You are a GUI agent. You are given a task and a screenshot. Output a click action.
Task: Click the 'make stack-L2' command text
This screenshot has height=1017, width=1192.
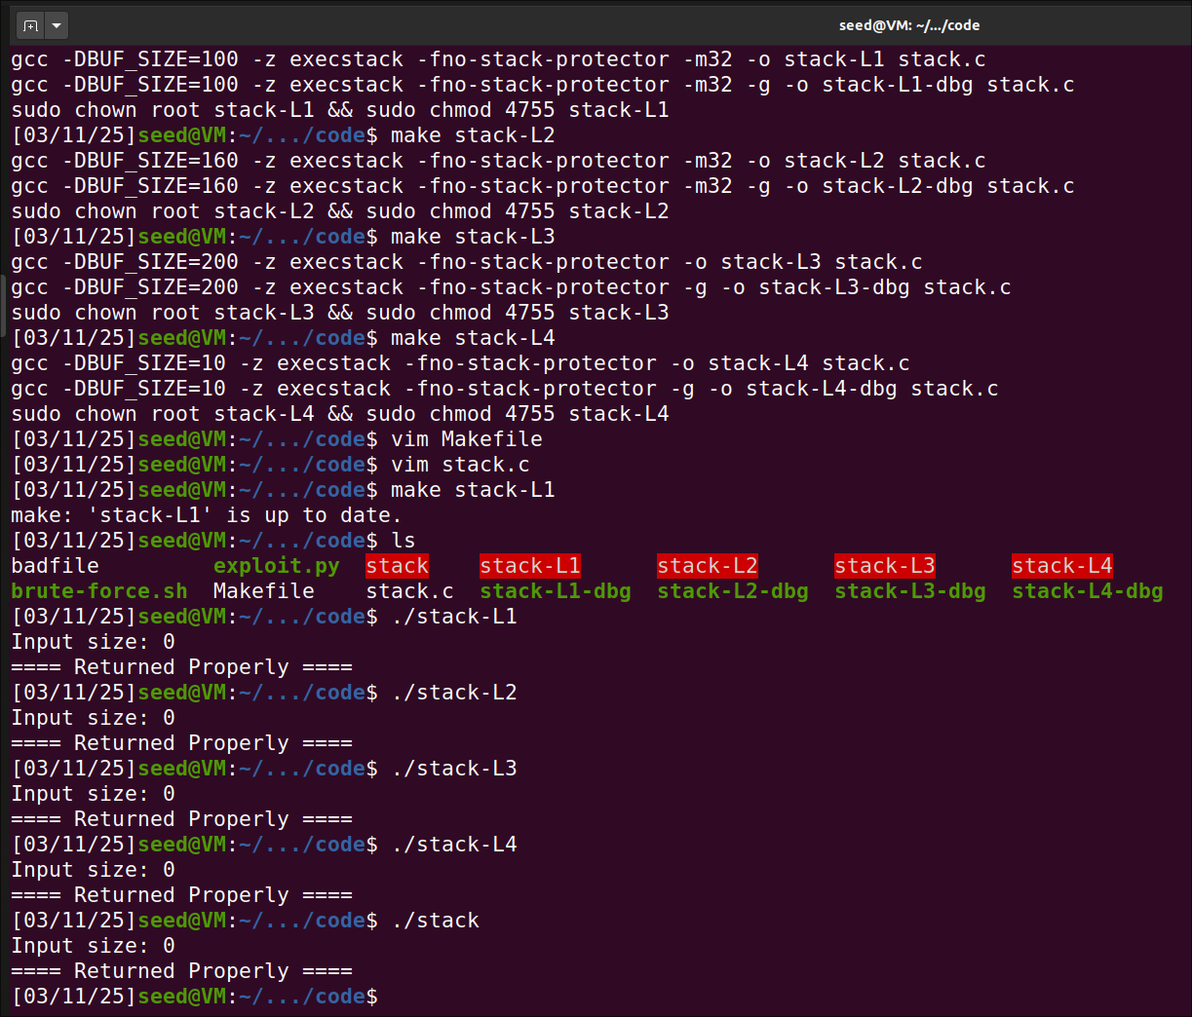click(x=473, y=135)
